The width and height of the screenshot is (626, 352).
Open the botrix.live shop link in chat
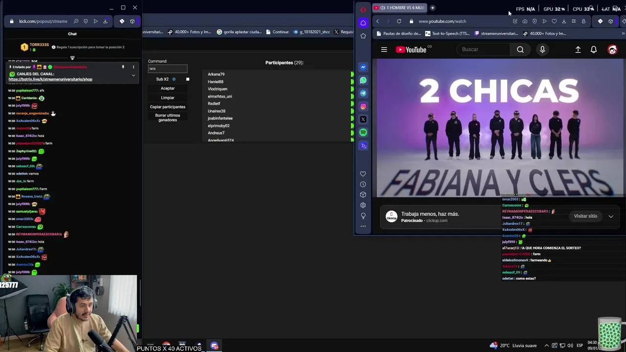(x=50, y=79)
